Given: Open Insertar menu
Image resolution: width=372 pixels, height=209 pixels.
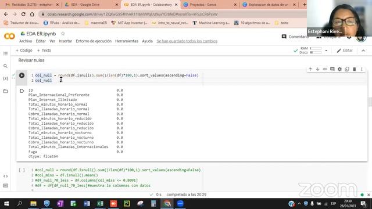Looking at the screenshot, I should pos(66,41).
